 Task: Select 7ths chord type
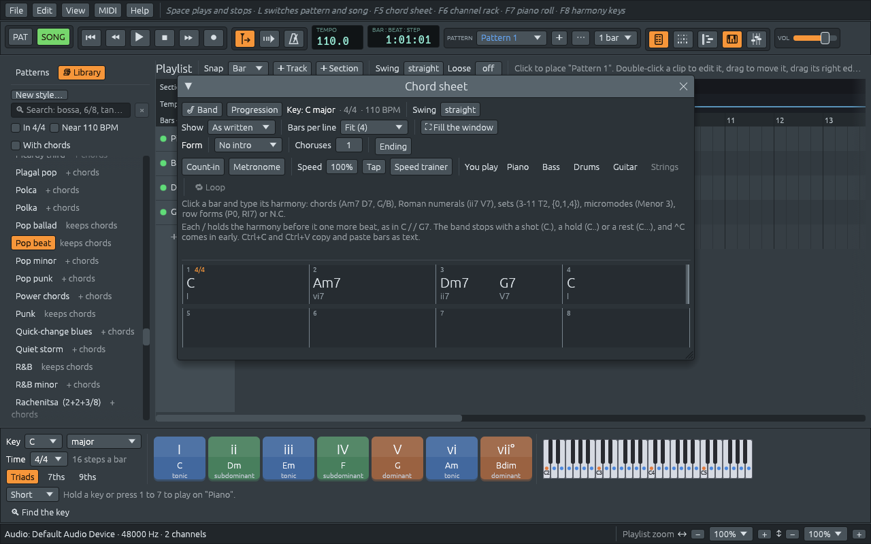(56, 477)
